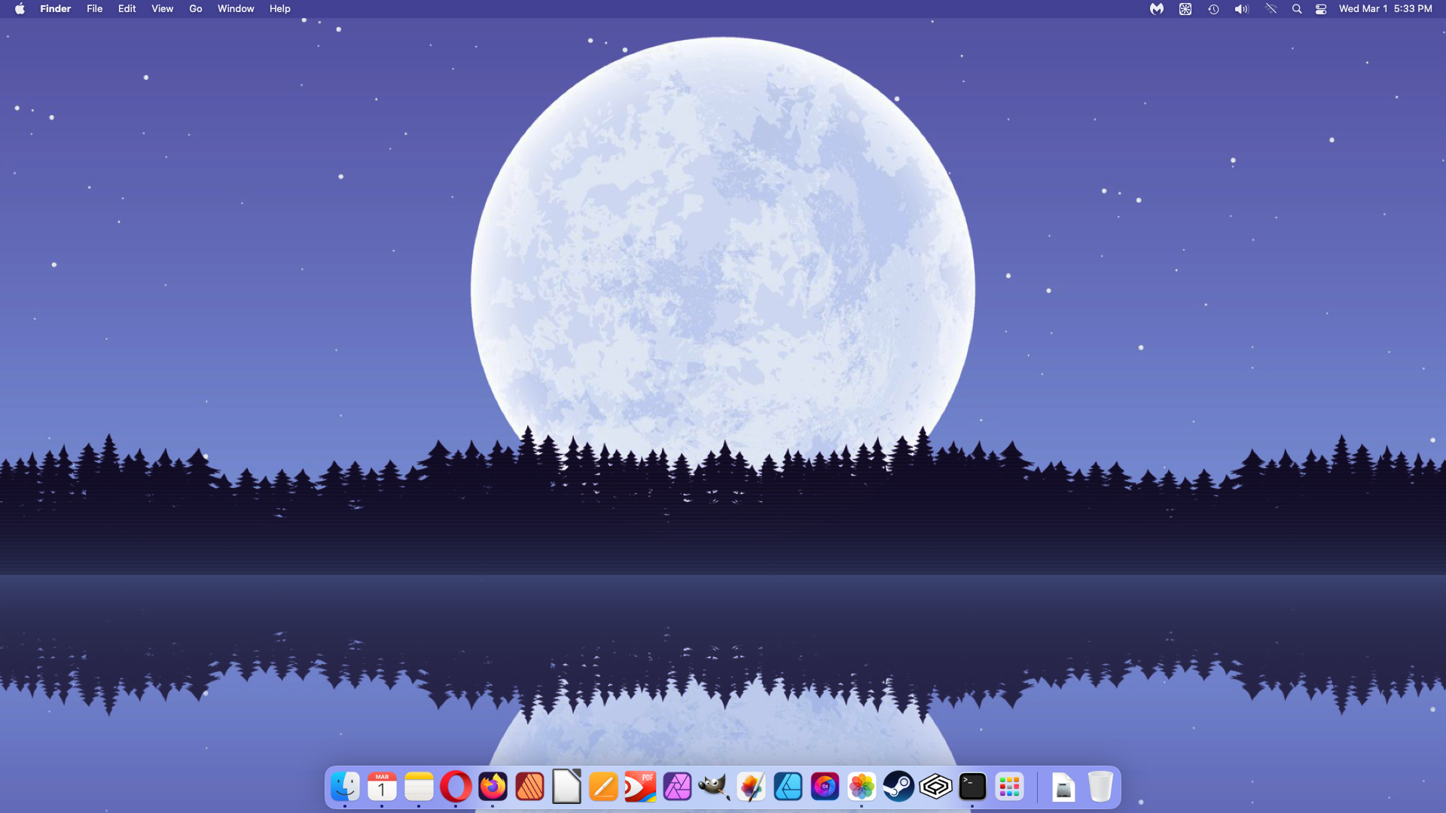Open Affinity Designer from the dock
Image resolution: width=1446 pixels, height=813 pixels.
click(788, 787)
